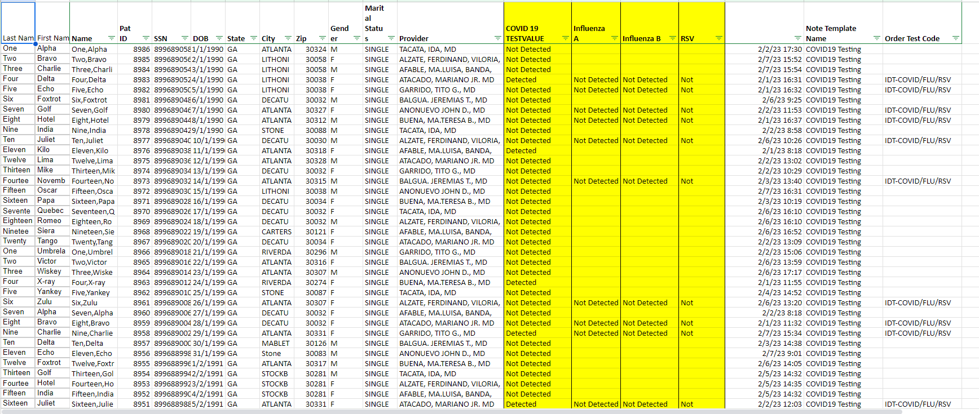
Task: Select the name cell "Six,Zulu"
Action: [x=94, y=302]
